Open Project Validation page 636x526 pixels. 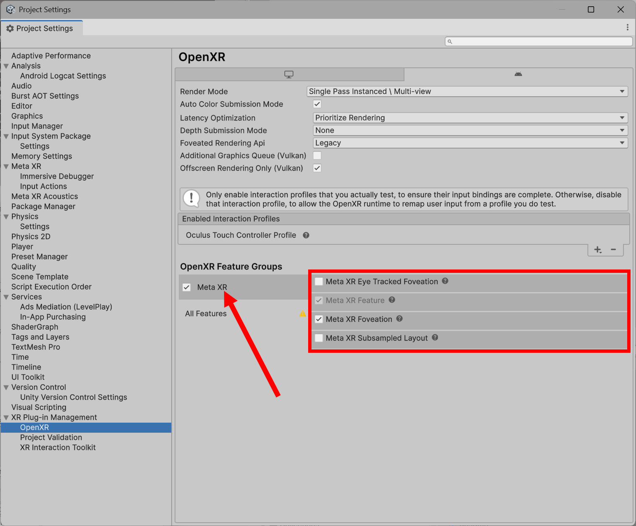(51, 437)
